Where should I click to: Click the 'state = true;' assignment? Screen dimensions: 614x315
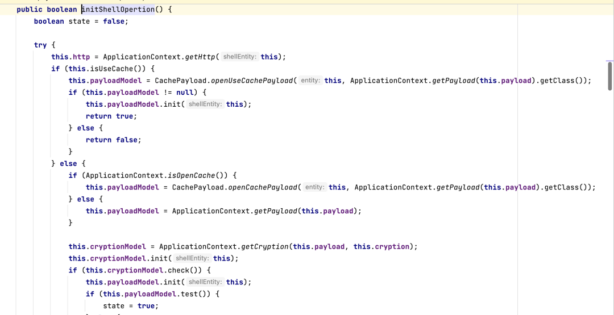[x=131, y=305]
